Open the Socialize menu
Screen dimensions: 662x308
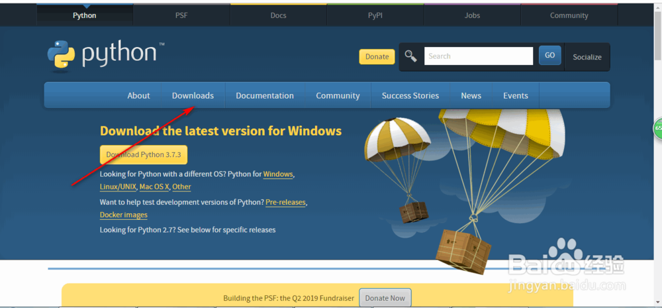[587, 57]
